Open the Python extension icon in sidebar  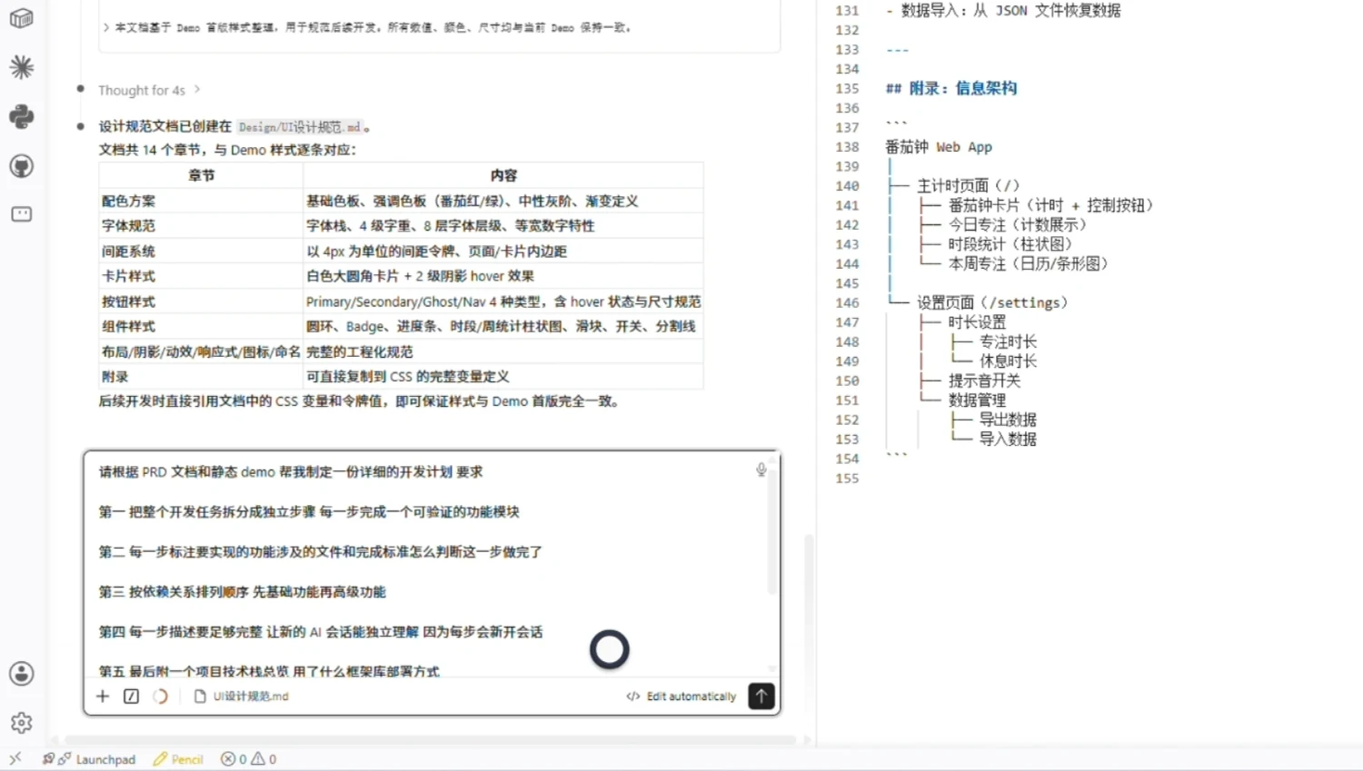point(22,116)
